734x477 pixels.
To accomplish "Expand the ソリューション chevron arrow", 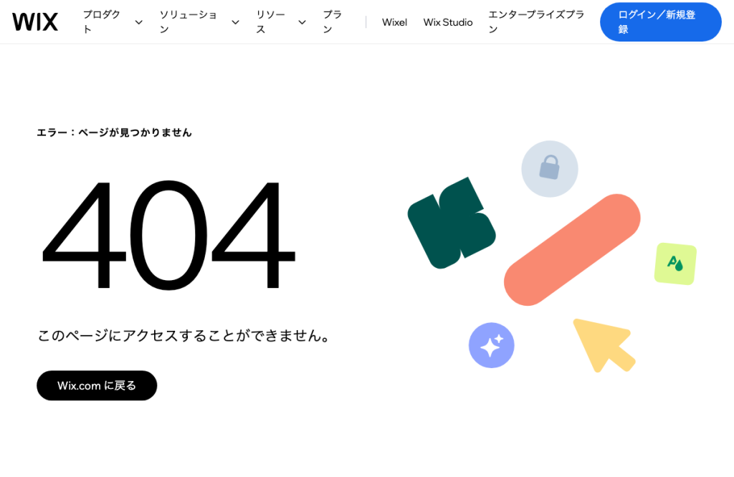I will coord(235,22).
